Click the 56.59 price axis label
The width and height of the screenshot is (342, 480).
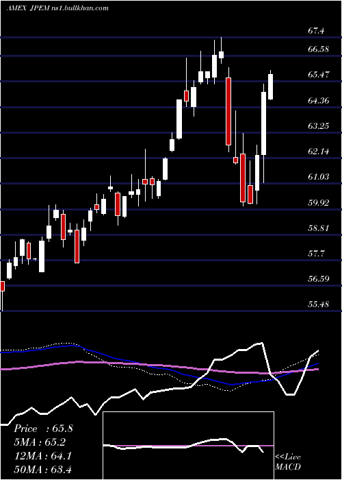[319, 278]
